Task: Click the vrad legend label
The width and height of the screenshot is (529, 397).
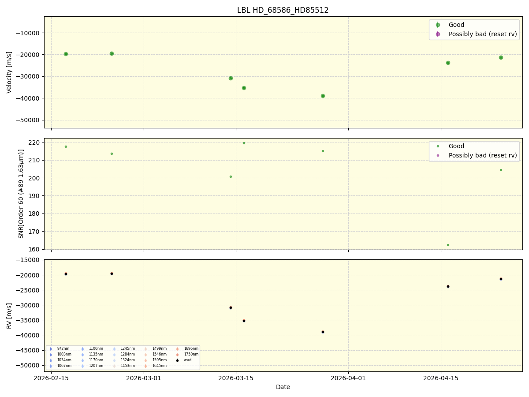Action: click(x=188, y=360)
